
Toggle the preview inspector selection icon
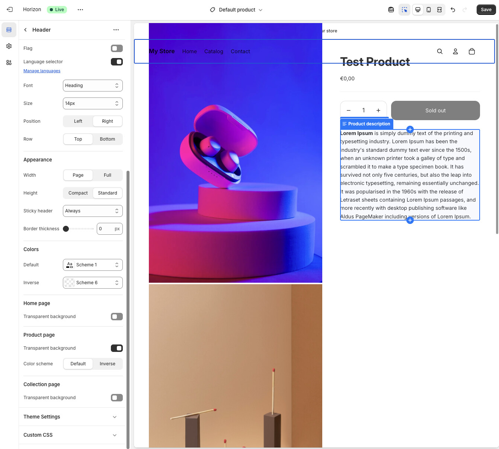pos(404,10)
